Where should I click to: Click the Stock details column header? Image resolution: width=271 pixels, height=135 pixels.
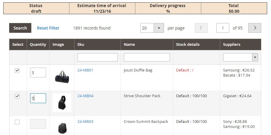tap(196, 44)
